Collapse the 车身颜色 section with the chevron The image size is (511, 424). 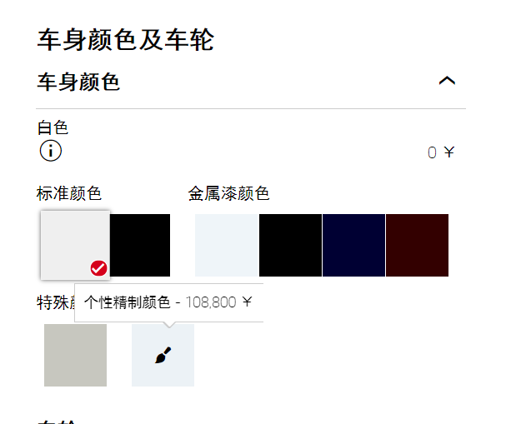click(x=447, y=81)
